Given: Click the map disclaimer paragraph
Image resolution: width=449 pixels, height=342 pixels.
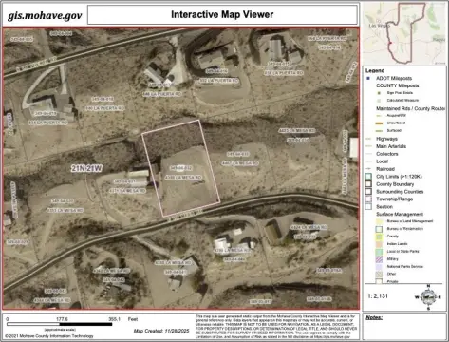Looking at the screenshot, I should [275, 327].
